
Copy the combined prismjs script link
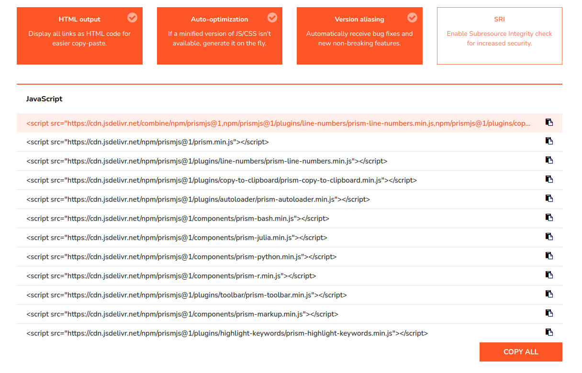click(x=549, y=122)
